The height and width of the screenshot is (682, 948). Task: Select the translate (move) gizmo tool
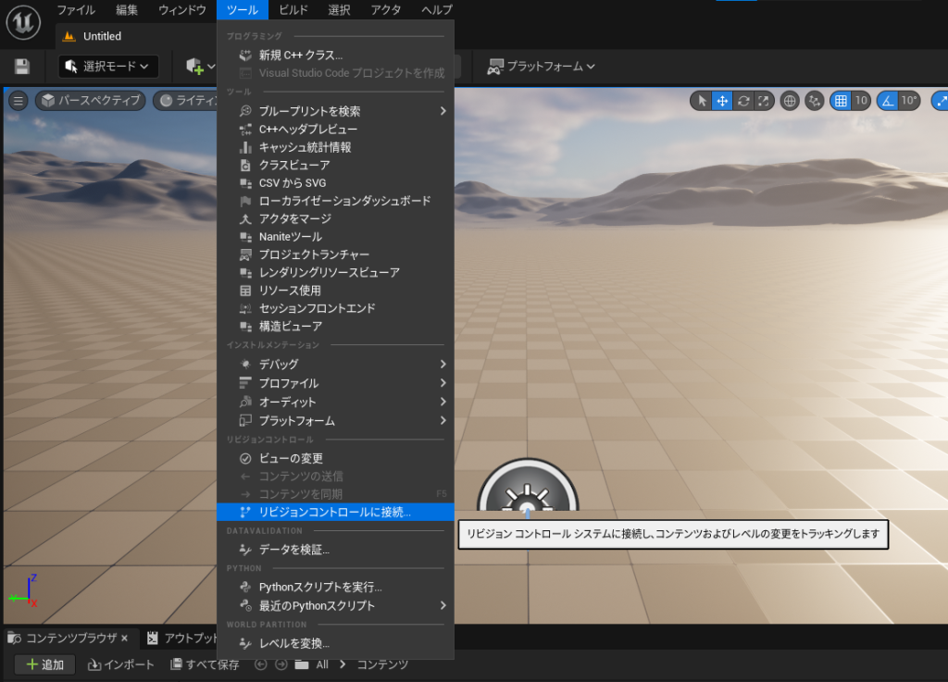tap(722, 101)
